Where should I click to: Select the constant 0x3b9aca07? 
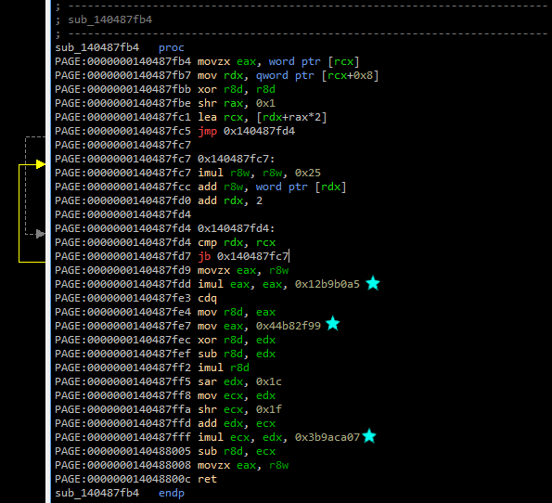327,437
